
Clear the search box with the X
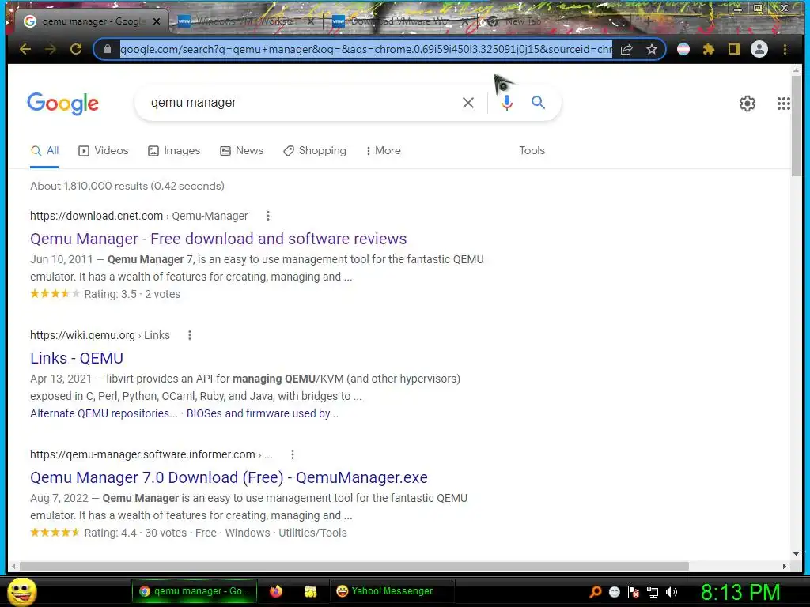[468, 103]
